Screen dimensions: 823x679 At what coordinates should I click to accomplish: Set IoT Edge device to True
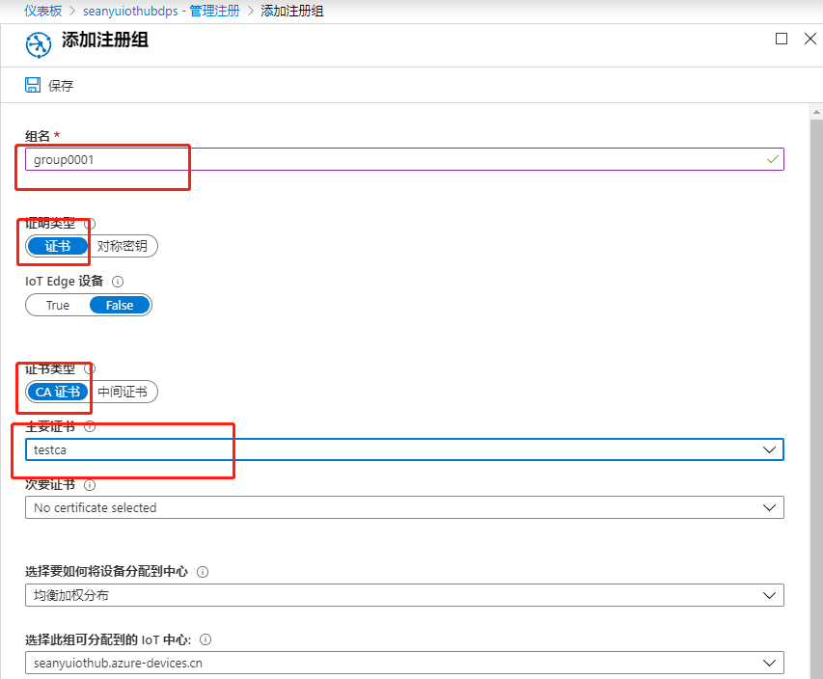[x=58, y=305]
